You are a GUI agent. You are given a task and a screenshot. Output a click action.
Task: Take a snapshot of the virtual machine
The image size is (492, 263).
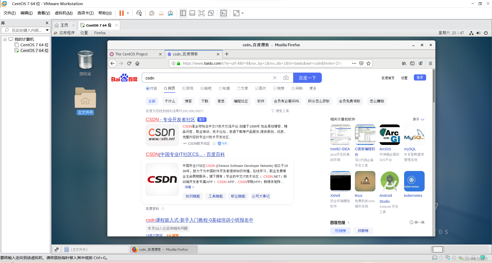click(x=152, y=13)
